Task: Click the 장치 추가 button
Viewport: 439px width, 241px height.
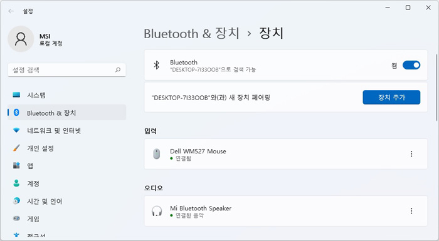Action: [x=391, y=97]
